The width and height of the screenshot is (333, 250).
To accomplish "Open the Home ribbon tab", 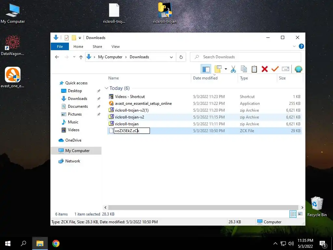I will point(78,47).
